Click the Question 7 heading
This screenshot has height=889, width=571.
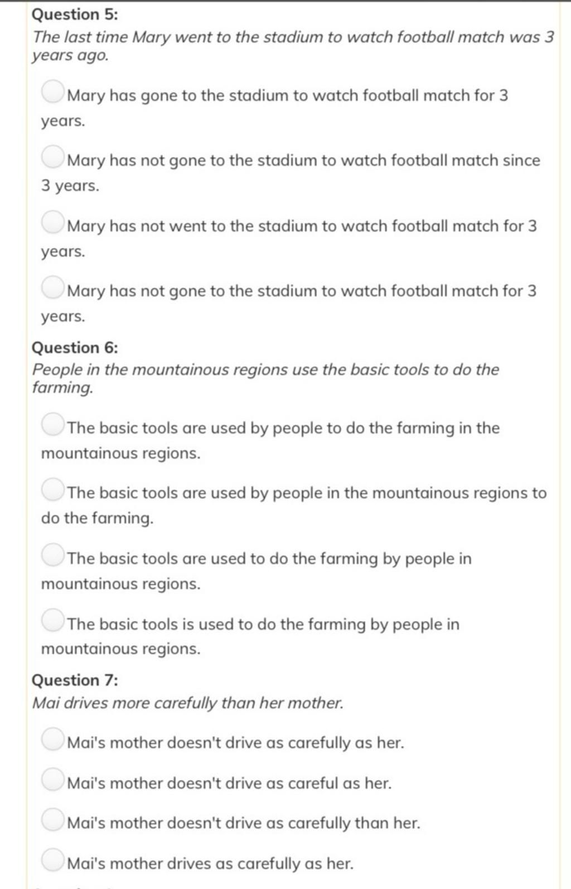tap(75, 680)
